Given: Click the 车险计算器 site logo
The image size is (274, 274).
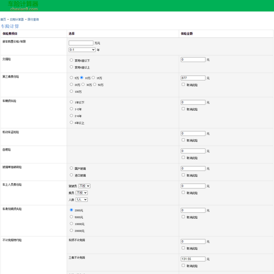Looking at the screenshot, I should (x=23, y=5).
